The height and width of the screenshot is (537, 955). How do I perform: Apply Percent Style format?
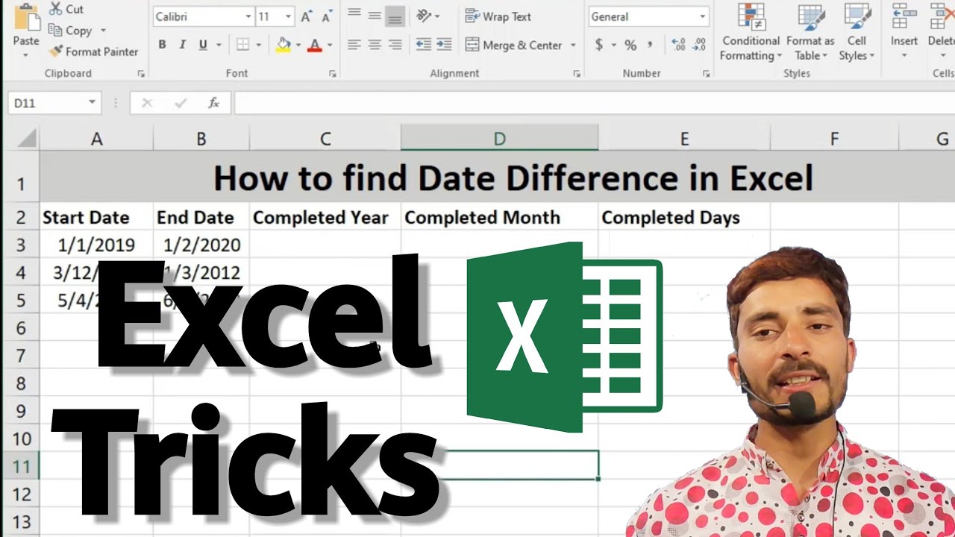630,45
